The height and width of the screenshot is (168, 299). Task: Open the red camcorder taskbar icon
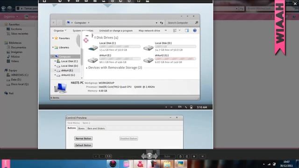154,164
